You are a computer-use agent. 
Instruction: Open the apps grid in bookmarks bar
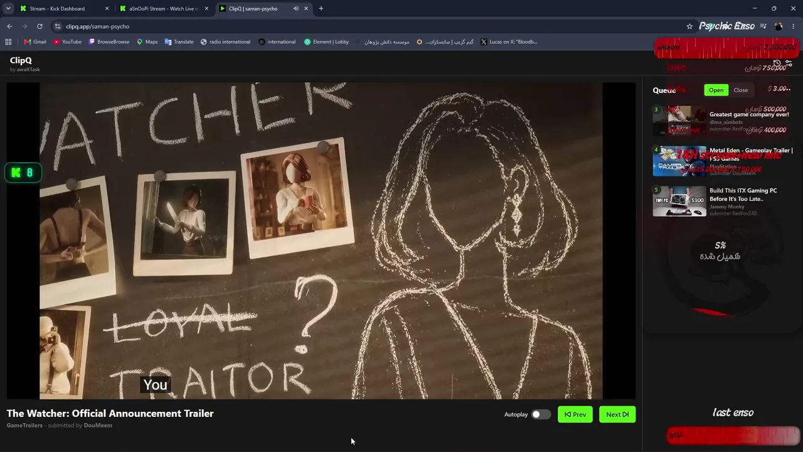coord(8,42)
